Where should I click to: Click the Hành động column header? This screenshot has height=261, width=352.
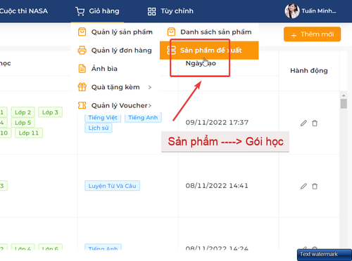309,71
